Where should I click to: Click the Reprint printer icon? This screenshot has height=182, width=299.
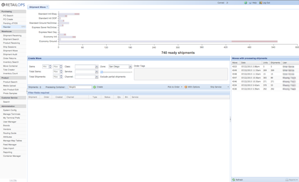pos(287,180)
